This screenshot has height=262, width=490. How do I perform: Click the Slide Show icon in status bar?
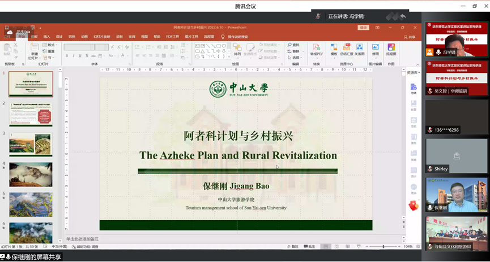[359, 246]
